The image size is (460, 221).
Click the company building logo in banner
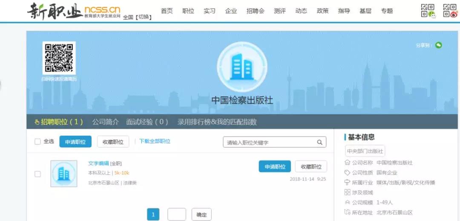(x=242, y=67)
